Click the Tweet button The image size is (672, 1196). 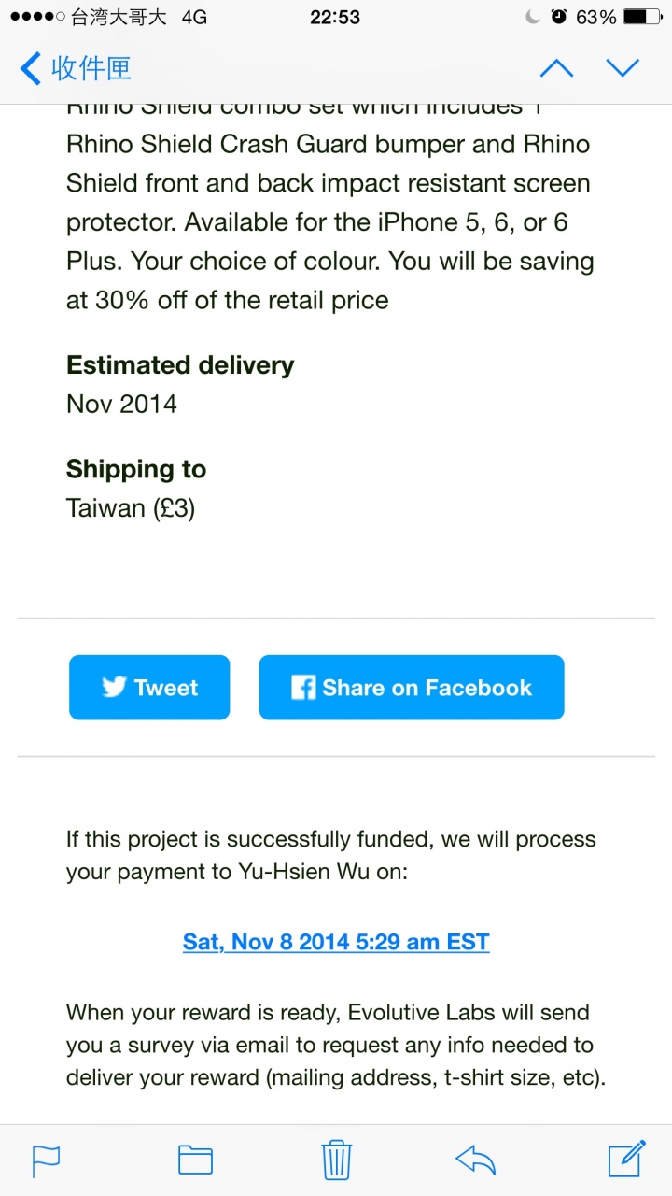(149, 688)
